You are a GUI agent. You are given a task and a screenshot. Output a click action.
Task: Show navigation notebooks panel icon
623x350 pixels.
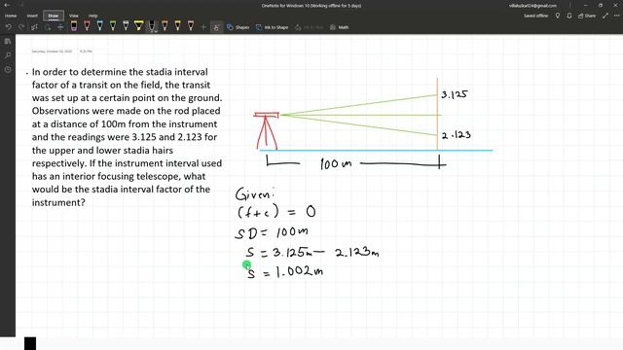pyautogui.click(x=8, y=41)
